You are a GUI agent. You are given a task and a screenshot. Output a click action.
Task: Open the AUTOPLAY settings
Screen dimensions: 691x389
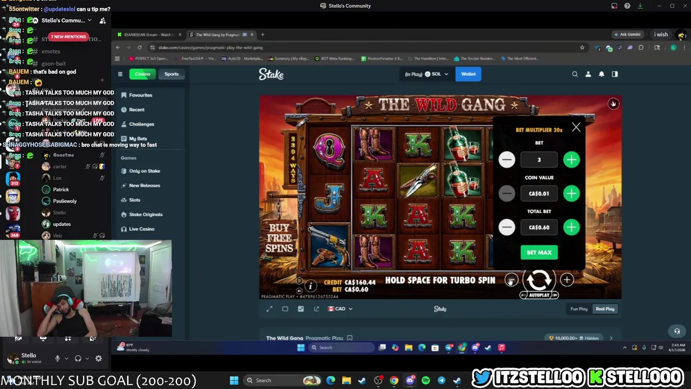539,295
